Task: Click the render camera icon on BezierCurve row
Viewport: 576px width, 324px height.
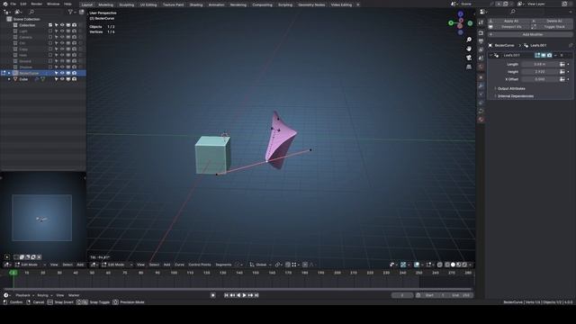Action: 74,73
